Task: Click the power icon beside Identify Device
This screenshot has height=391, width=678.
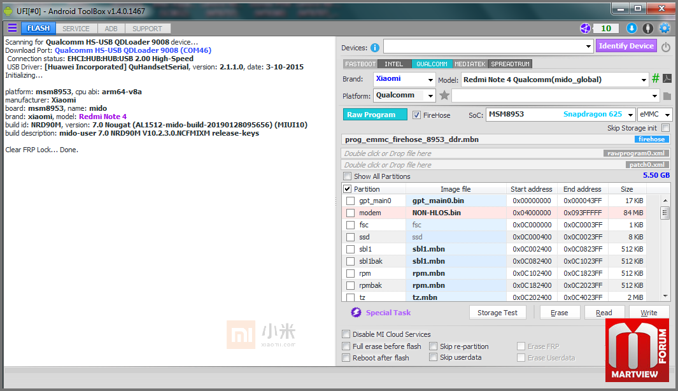Action: (x=666, y=46)
